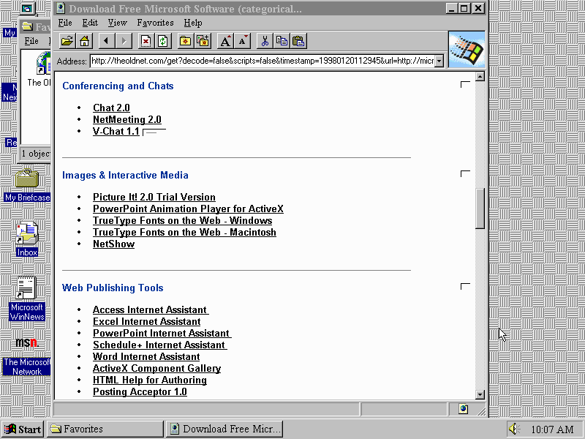Click the Add to Favorites toolbar icon
585x439 pixels.
click(x=203, y=41)
